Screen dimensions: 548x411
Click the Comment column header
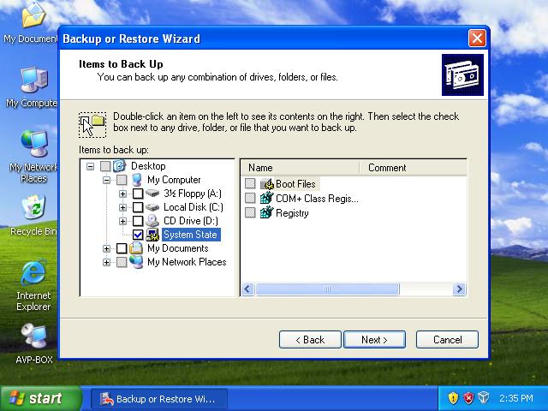point(414,168)
